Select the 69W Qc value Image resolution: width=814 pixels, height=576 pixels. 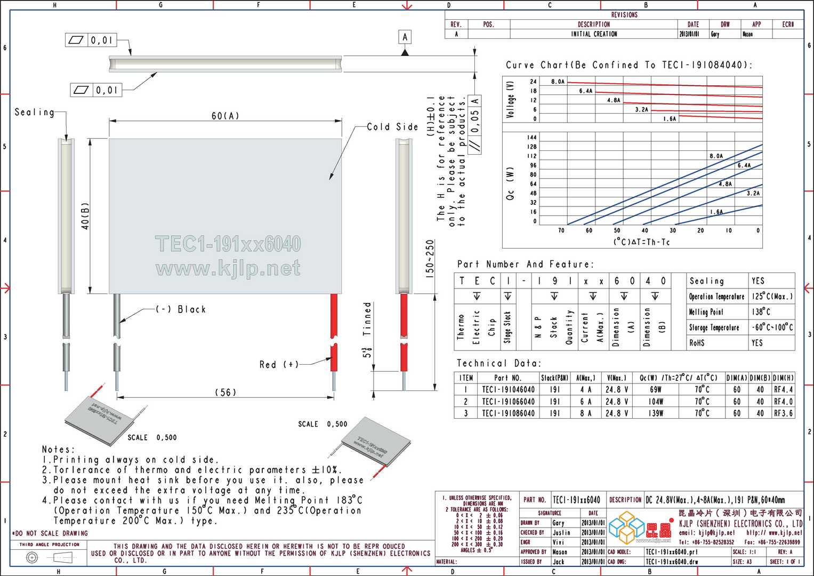point(656,390)
